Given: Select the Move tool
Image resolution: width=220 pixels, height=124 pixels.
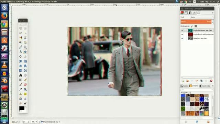Looking at the screenshot, I should [x=25, y=52].
